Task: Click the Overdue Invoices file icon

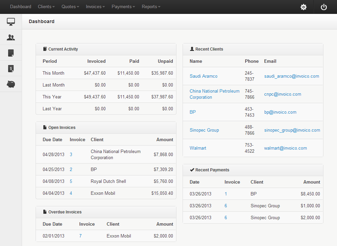Action: [x=45, y=212]
